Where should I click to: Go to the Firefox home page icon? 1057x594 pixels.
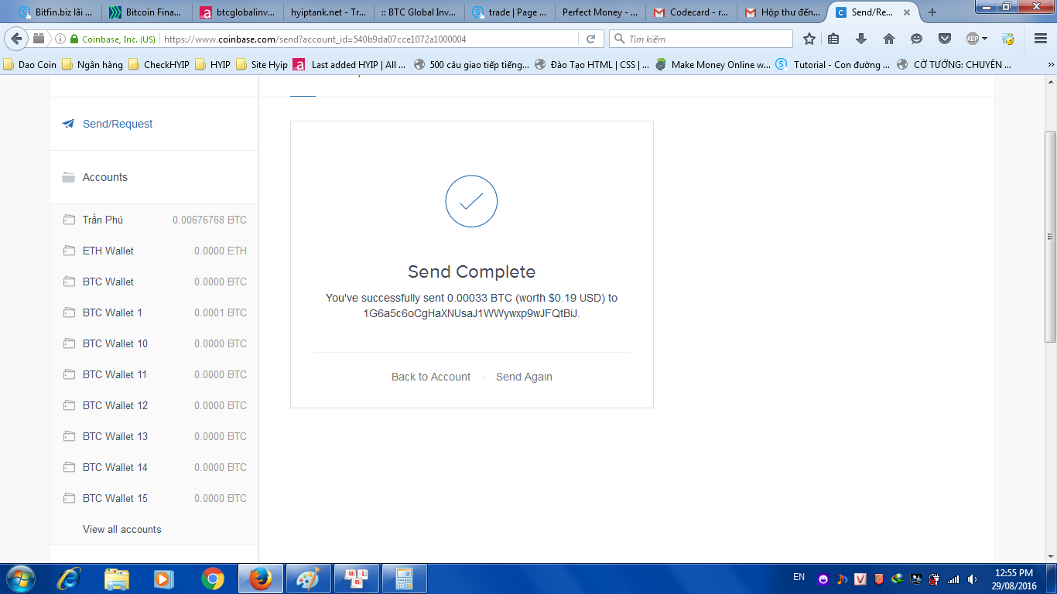click(889, 39)
